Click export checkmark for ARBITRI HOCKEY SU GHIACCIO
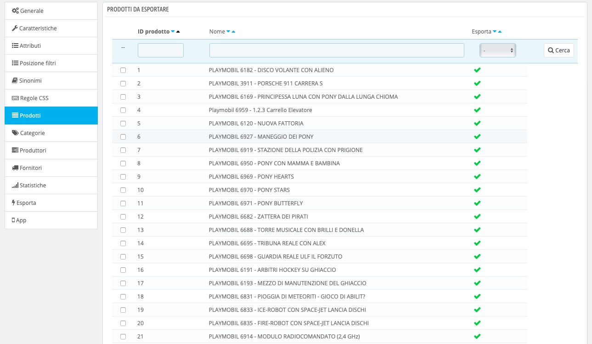The width and height of the screenshot is (592, 344). (477, 270)
